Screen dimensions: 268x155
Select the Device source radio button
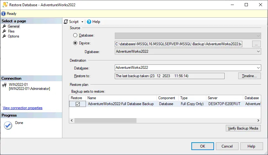tap(75, 43)
